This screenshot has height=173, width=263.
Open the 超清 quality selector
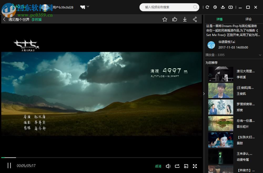click(x=158, y=166)
